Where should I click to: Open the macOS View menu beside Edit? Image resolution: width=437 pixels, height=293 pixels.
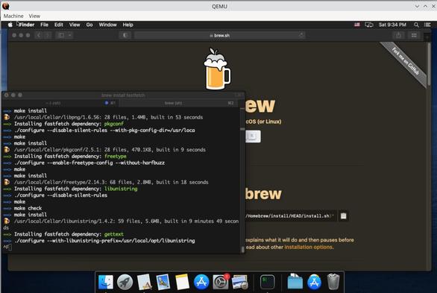pyautogui.click(x=75, y=25)
